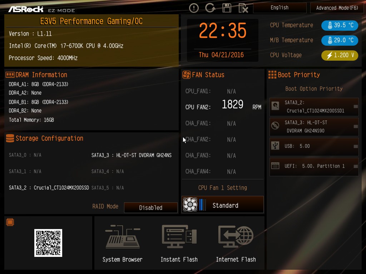
Task: Click the date Thu 04/21/2016
Action: pos(221,55)
